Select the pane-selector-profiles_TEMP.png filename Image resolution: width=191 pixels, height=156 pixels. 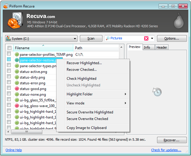click(x=46, y=55)
